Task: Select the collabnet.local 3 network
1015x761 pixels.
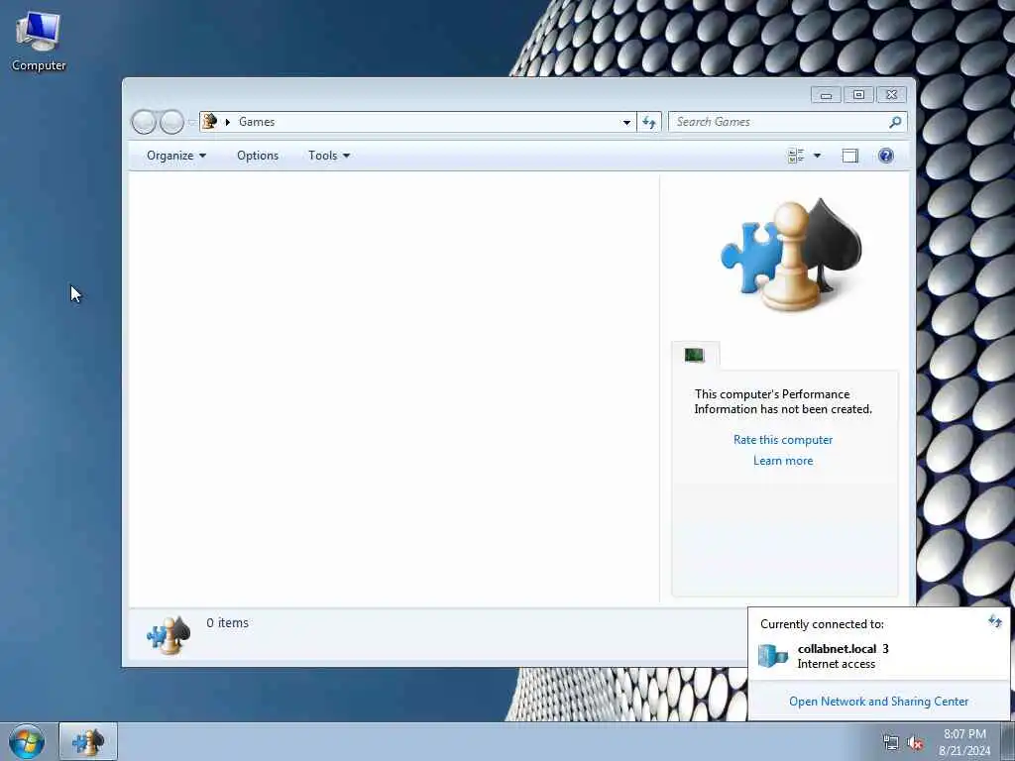Action: [877, 656]
